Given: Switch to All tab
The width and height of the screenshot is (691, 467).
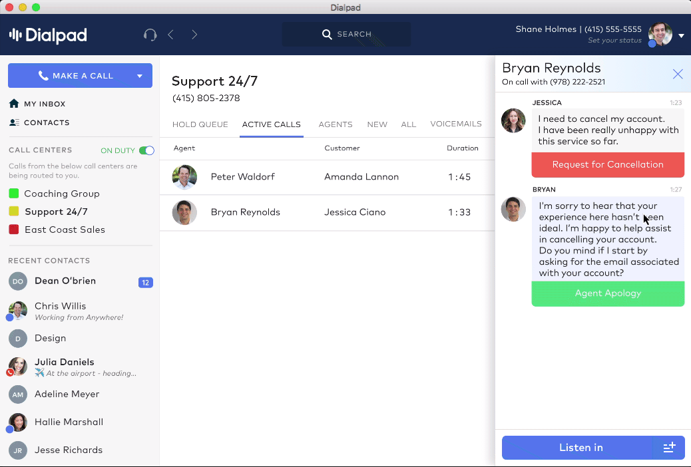Looking at the screenshot, I should click(409, 124).
